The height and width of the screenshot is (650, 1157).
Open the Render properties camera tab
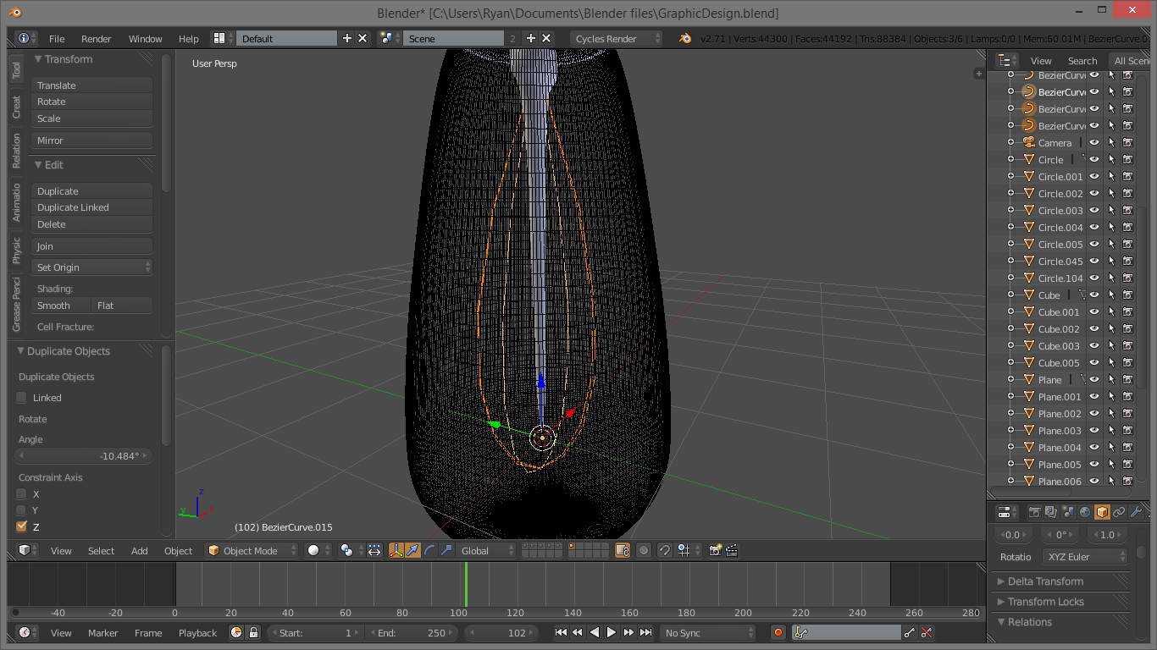point(1034,512)
